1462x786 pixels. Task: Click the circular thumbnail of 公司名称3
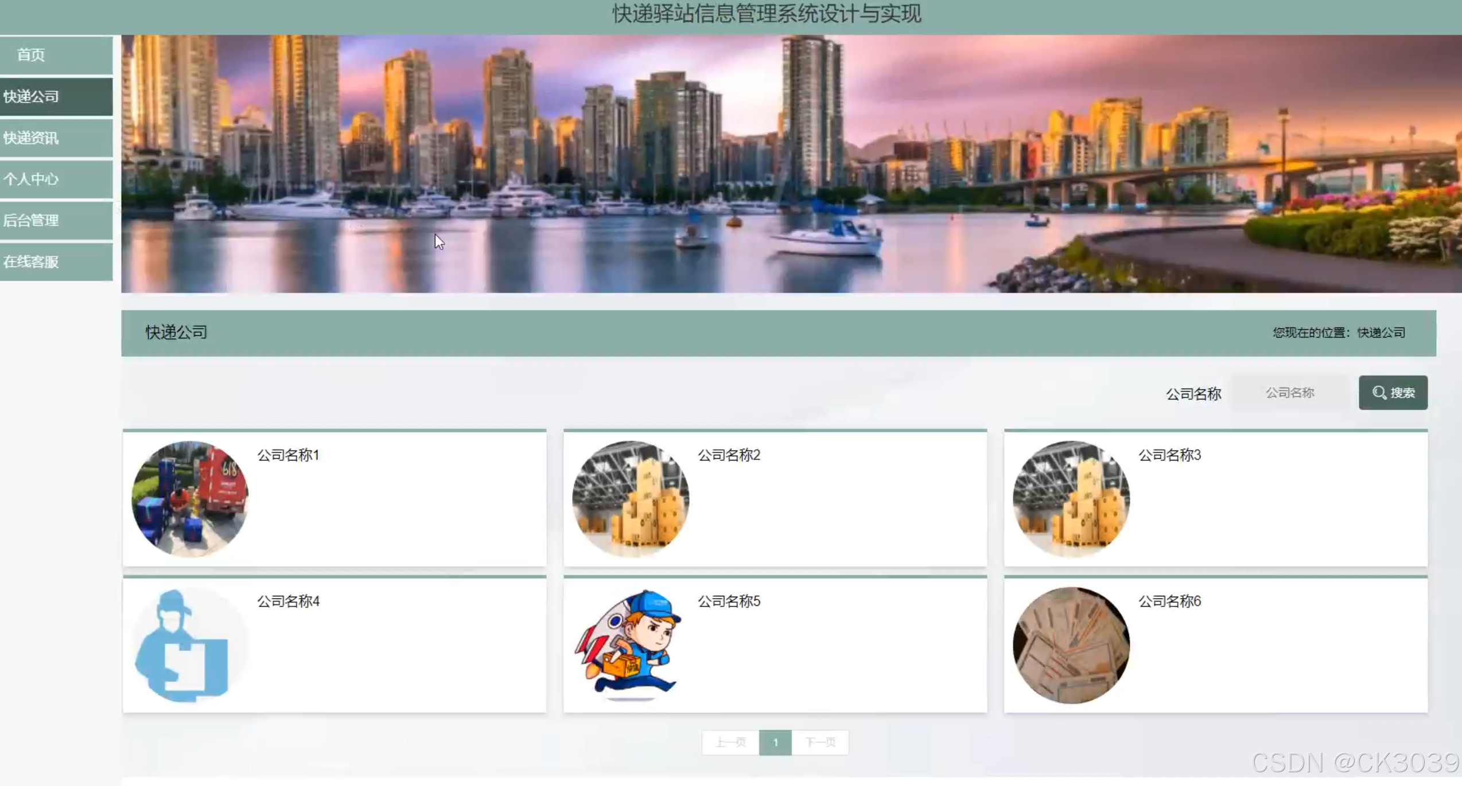tap(1071, 499)
